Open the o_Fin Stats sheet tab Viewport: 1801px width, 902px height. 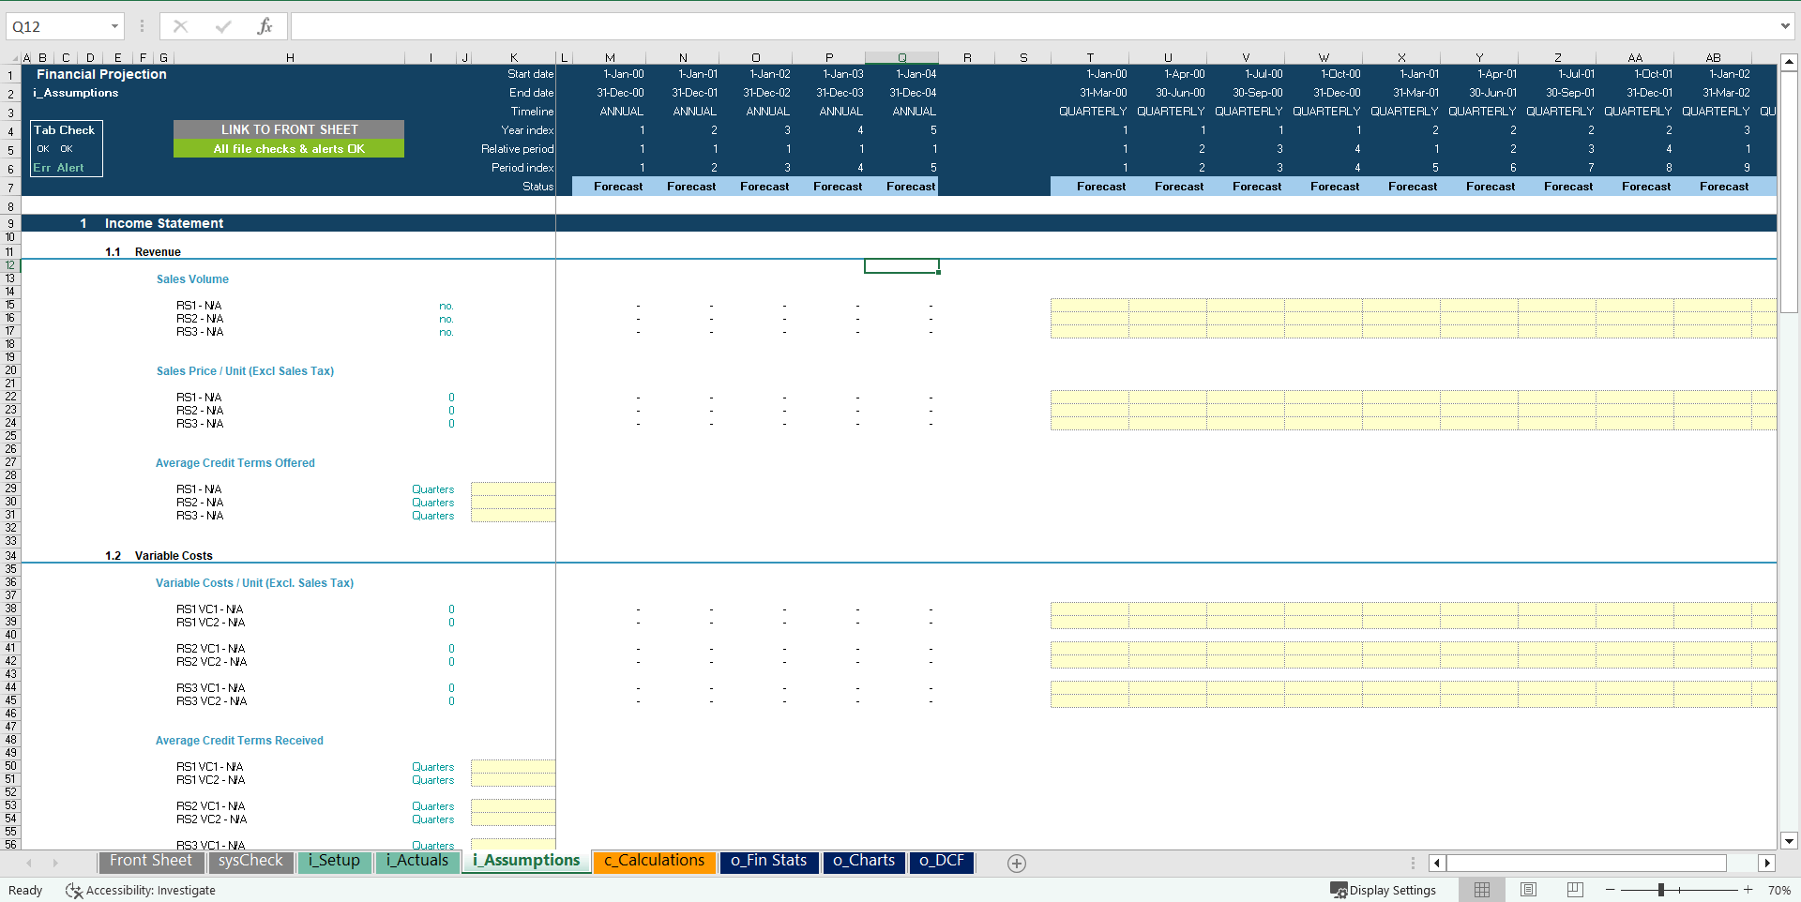click(x=768, y=861)
